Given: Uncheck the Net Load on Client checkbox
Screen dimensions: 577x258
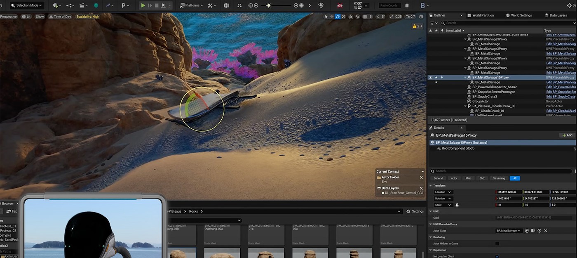Looking at the screenshot, I should tap(497, 256).
